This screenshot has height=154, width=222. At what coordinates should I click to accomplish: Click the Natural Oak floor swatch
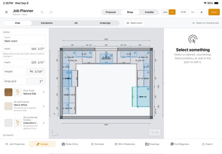9,92
